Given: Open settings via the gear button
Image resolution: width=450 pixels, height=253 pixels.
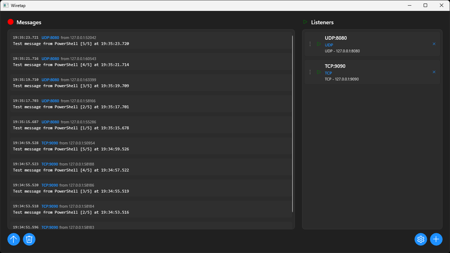Looking at the screenshot, I should (x=420, y=239).
